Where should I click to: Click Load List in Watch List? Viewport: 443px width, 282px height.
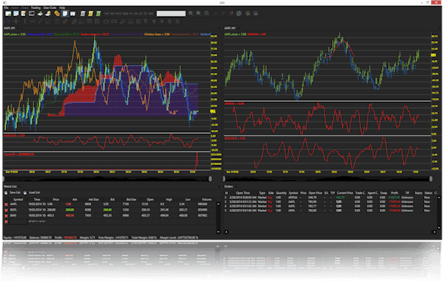[x=32, y=193]
